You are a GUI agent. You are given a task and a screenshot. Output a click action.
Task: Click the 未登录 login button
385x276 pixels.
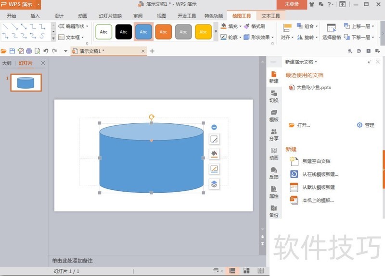(x=292, y=4)
